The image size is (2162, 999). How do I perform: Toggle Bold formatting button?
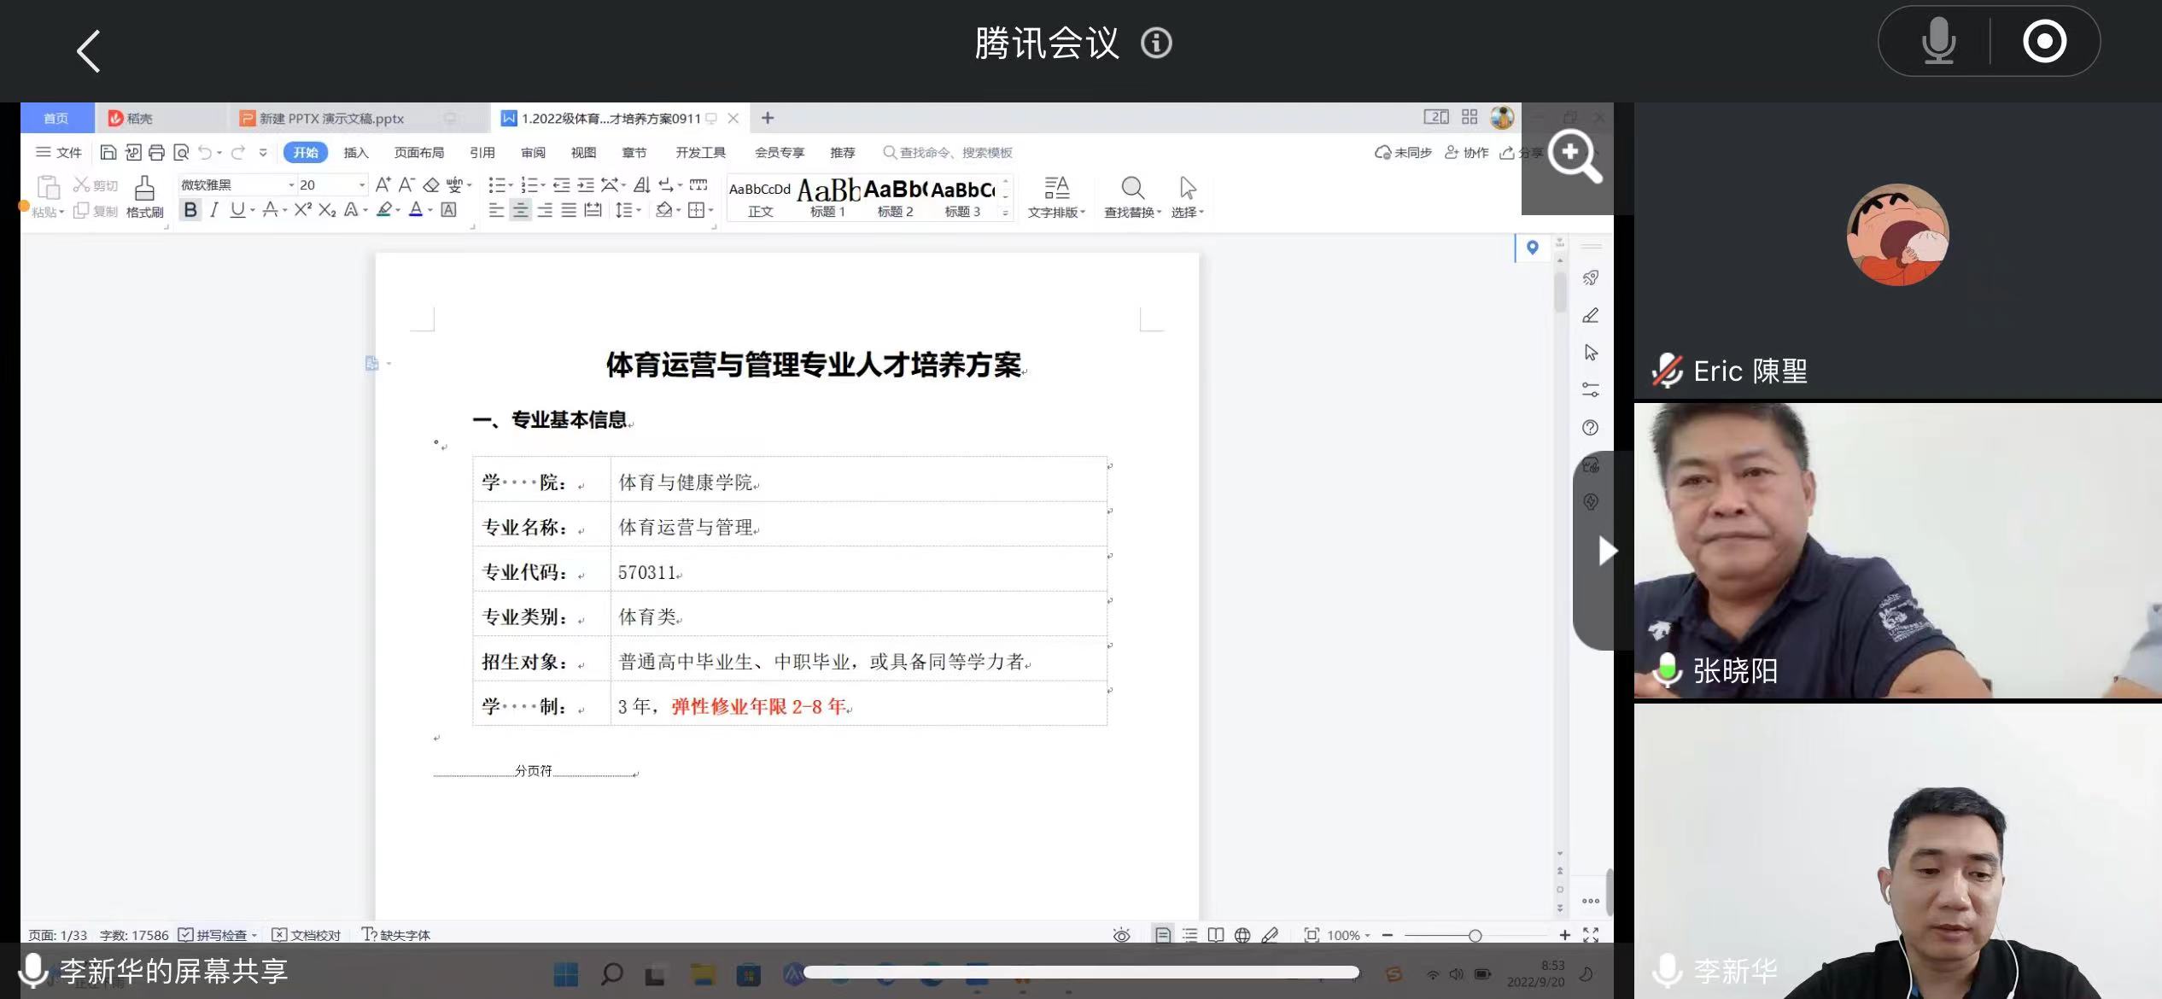(x=190, y=210)
